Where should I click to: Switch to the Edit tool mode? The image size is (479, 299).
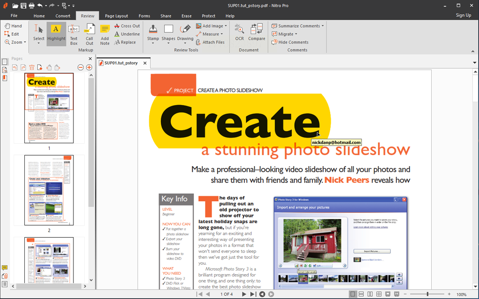pos(12,34)
